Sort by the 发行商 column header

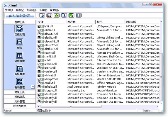81,22
